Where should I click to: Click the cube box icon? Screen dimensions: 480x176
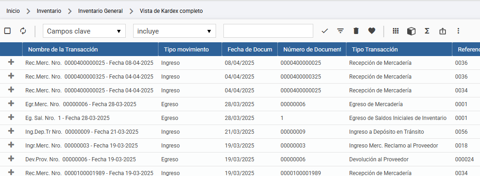[x=411, y=31]
